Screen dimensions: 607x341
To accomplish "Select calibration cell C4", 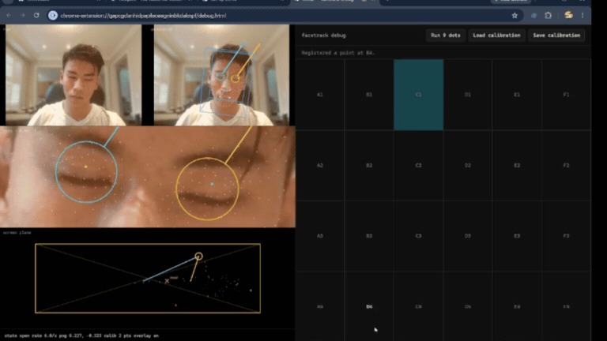I will [418, 306].
